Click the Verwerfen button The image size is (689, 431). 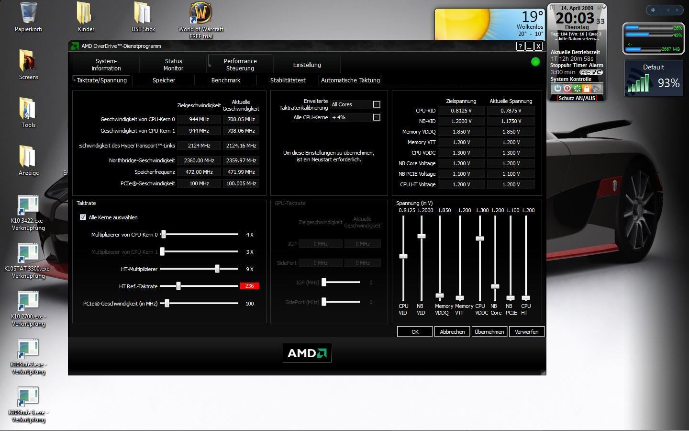526,331
